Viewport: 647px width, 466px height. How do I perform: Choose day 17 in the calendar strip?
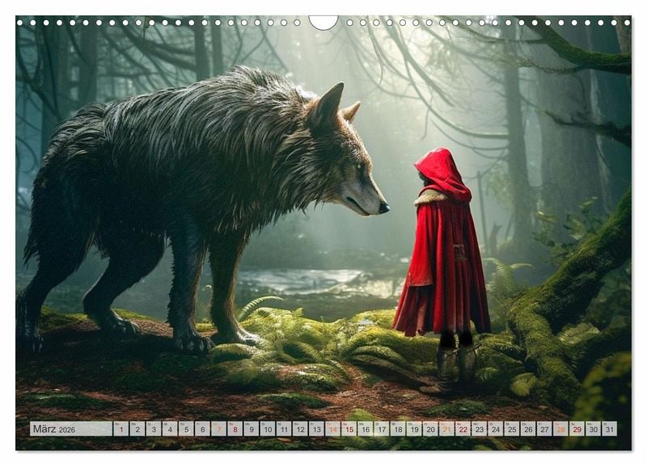coord(381,429)
